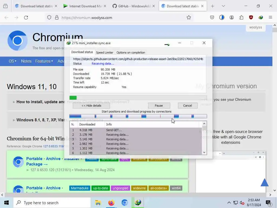Open Chromium from taskbar
Screen dimensions: 277x208
124,203
